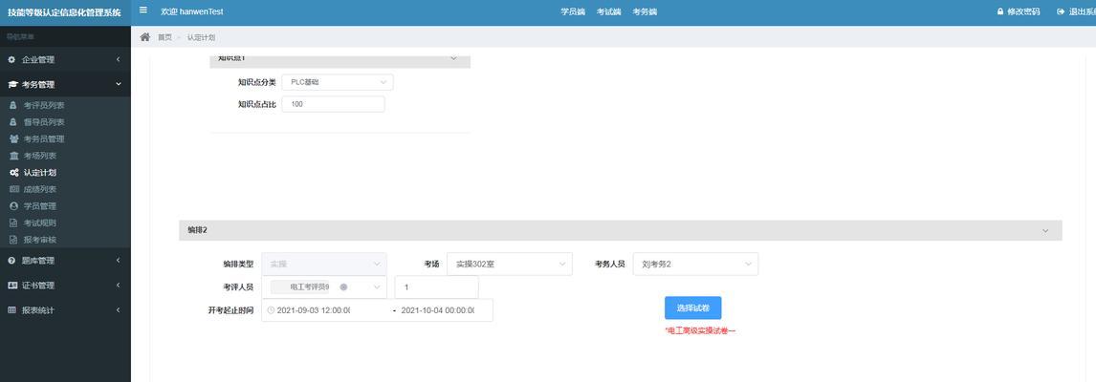The width and height of the screenshot is (1096, 382).
Task: Expand the 企业管理 menu chevron
Action: 119,60
